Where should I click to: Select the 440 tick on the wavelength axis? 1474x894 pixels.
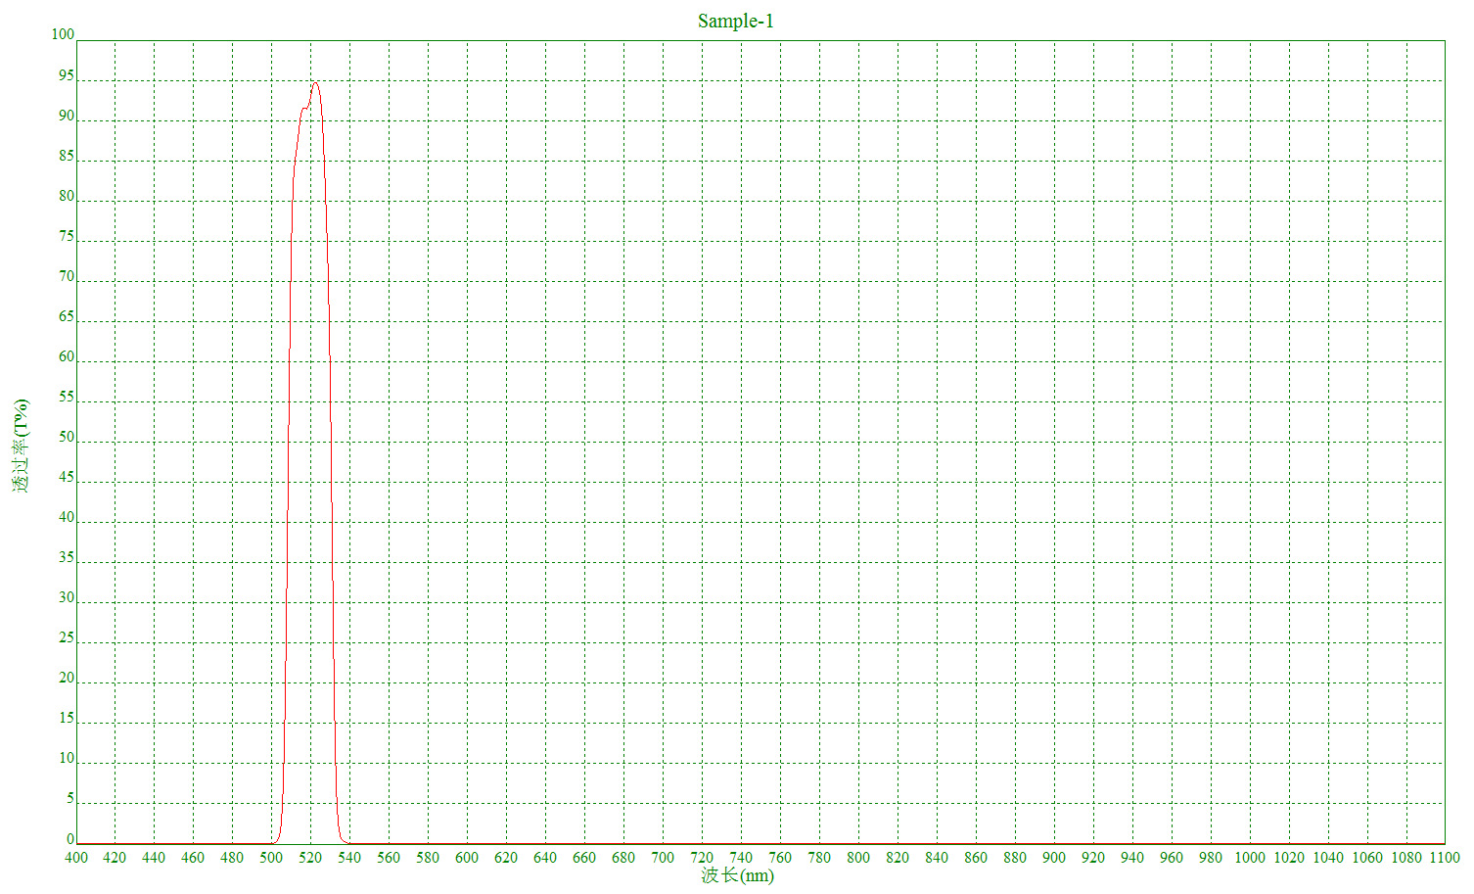pyautogui.click(x=154, y=858)
